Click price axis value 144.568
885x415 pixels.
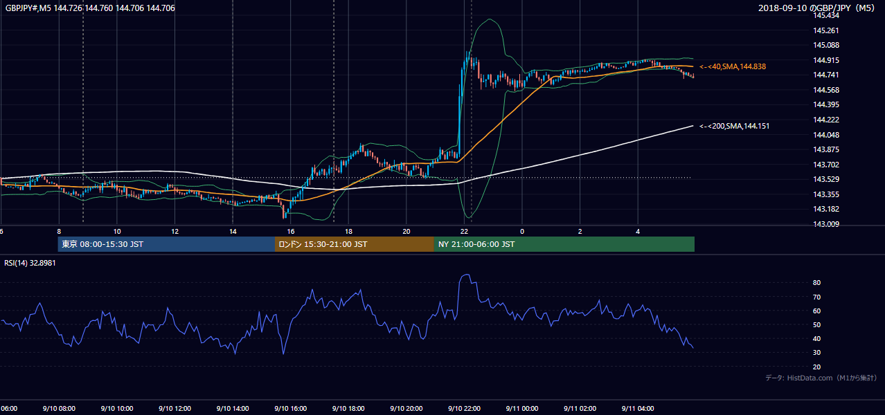(x=825, y=90)
